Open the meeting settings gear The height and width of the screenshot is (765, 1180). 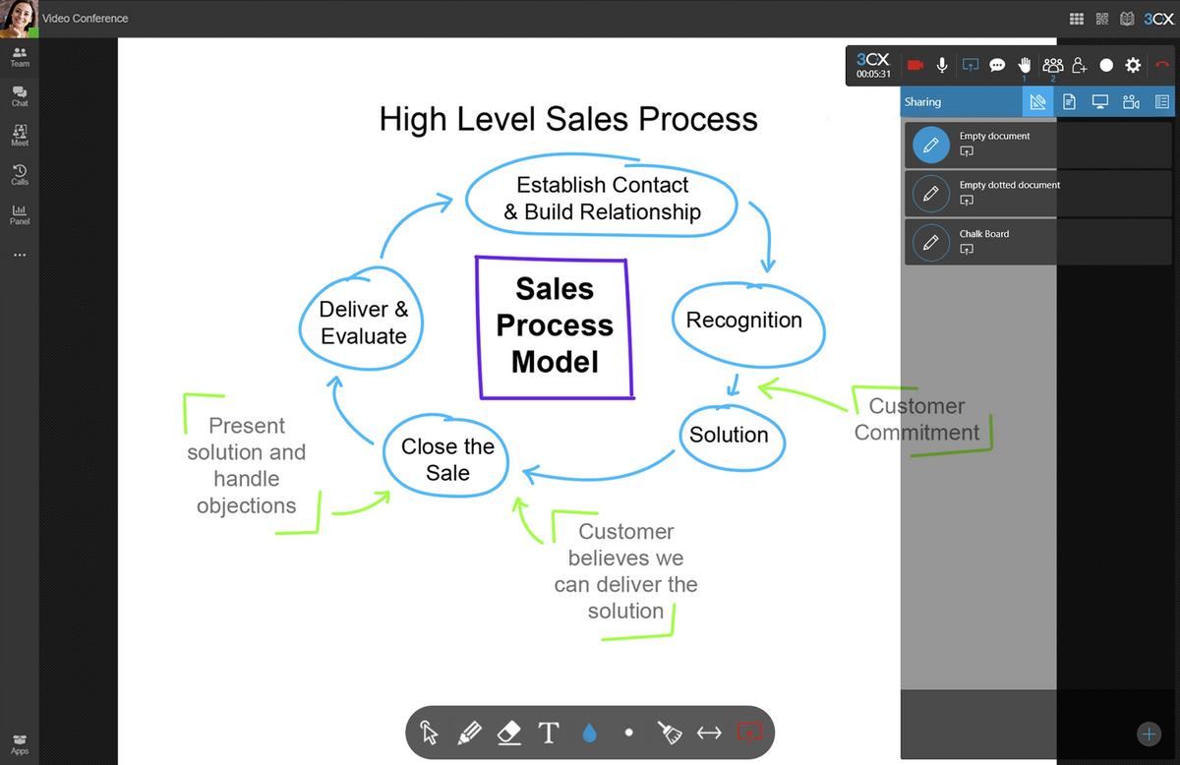[x=1133, y=65]
